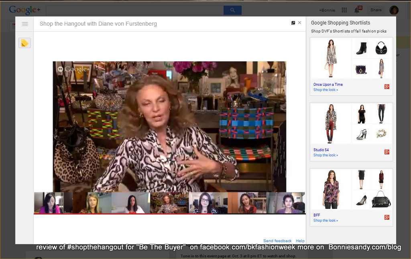Click the main hangout video feed

click(169, 127)
